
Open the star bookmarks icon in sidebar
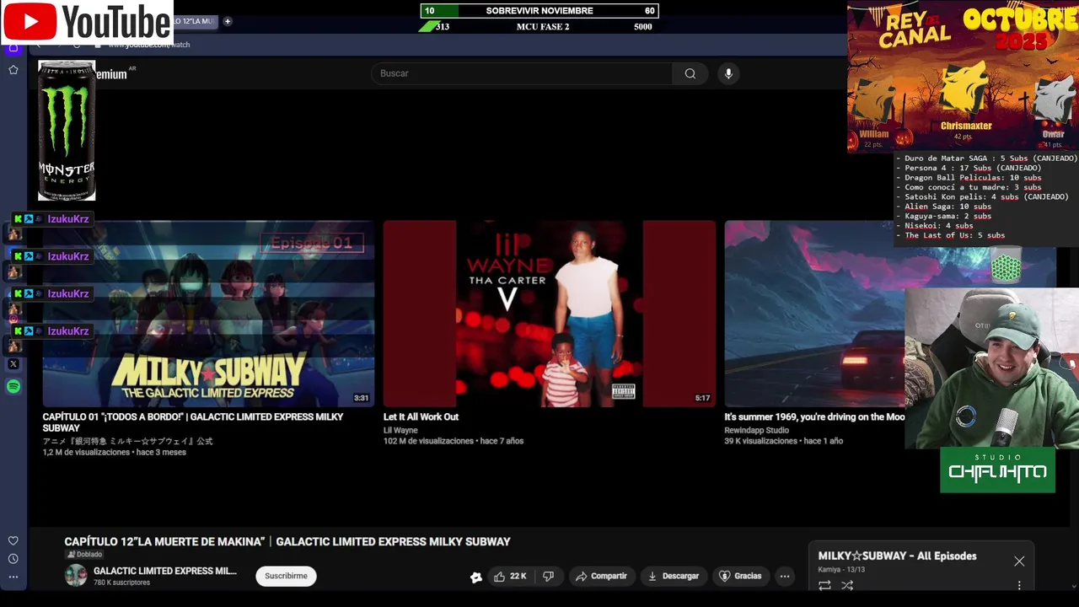click(x=13, y=70)
